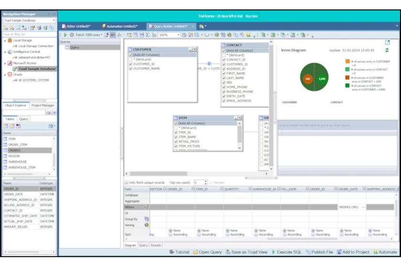Uncheck FIRST_NAME in CONTACT table
Viewport: 401px width, 267px height.
pos(224,73)
